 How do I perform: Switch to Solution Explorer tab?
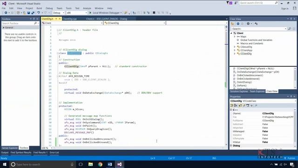pyautogui.click(x=239, y=91)
